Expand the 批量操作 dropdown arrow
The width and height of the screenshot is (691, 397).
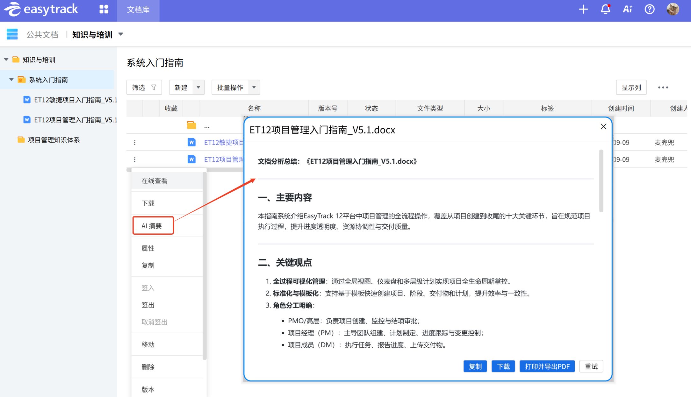[x=254, y=87]
